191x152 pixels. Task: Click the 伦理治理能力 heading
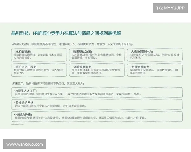tap(141, 67)
